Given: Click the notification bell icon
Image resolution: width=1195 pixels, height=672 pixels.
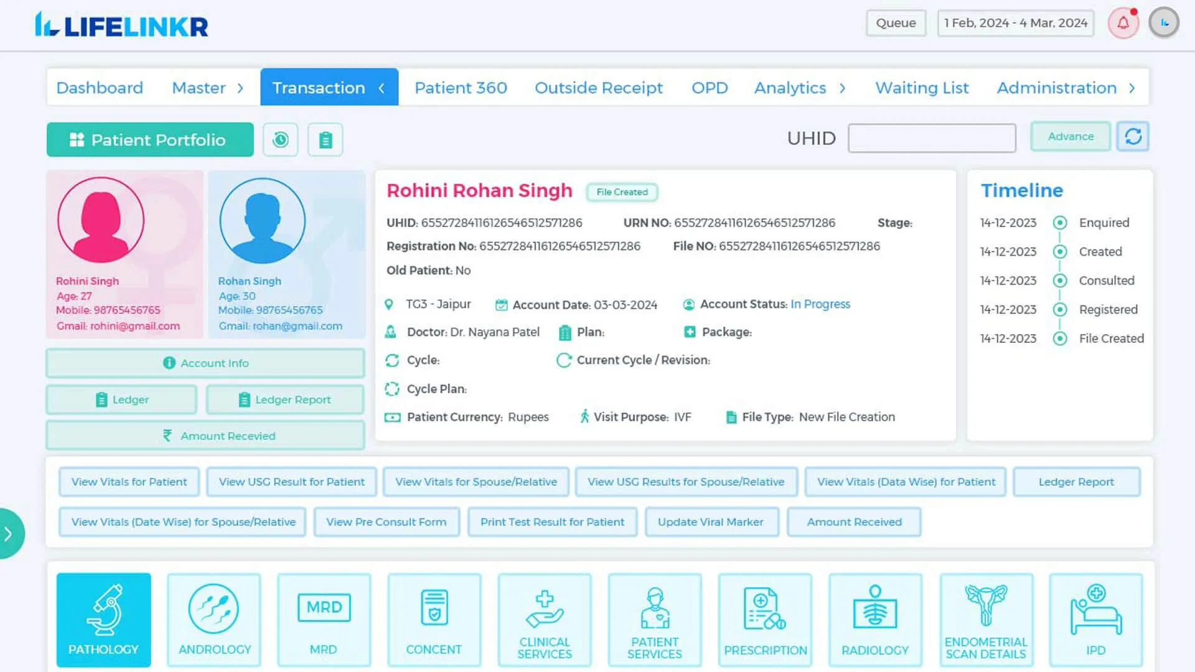Looking at the screenshot, I should (x=1123, y=22).
